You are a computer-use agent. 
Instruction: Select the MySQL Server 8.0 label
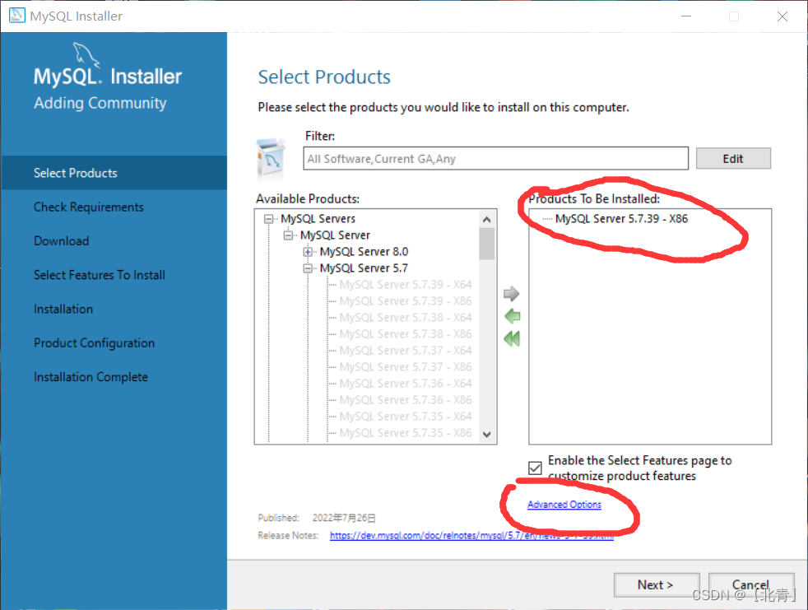364,252
